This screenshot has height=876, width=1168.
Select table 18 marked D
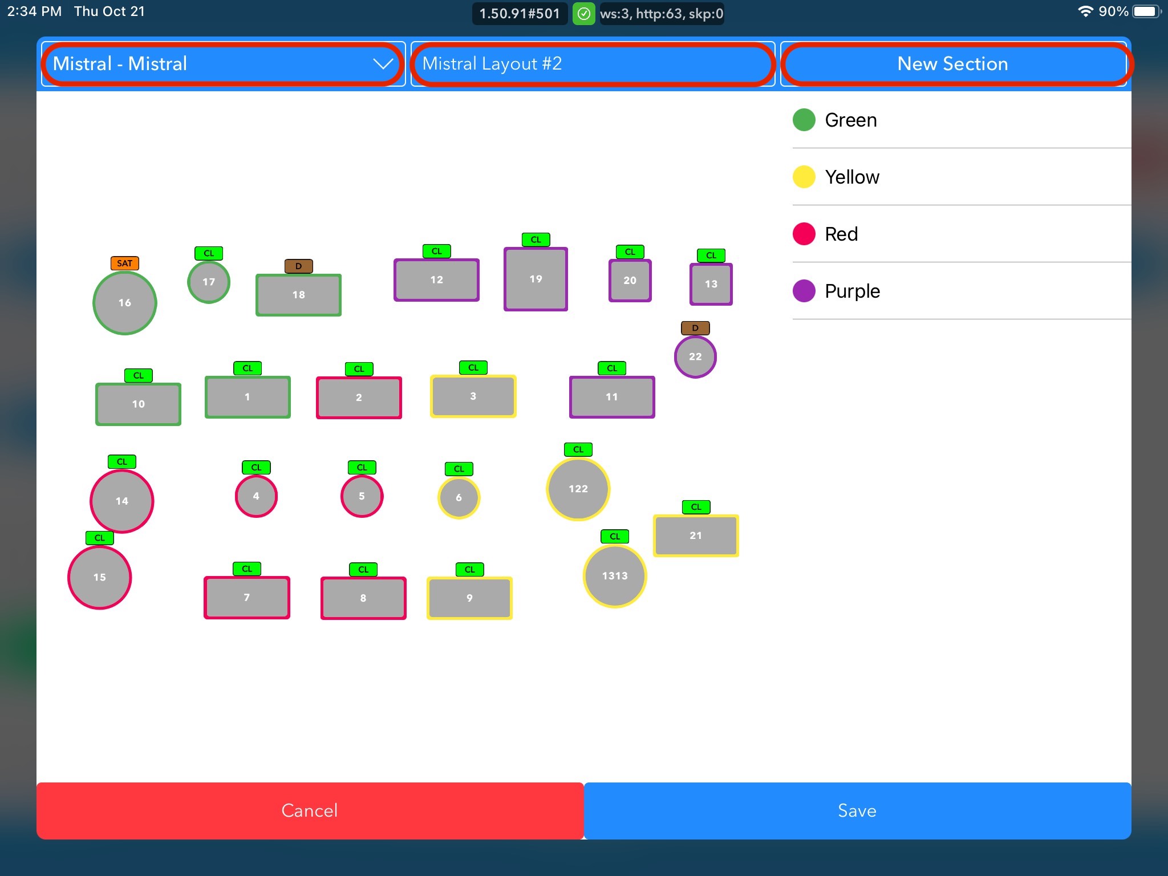pos(298,295)
